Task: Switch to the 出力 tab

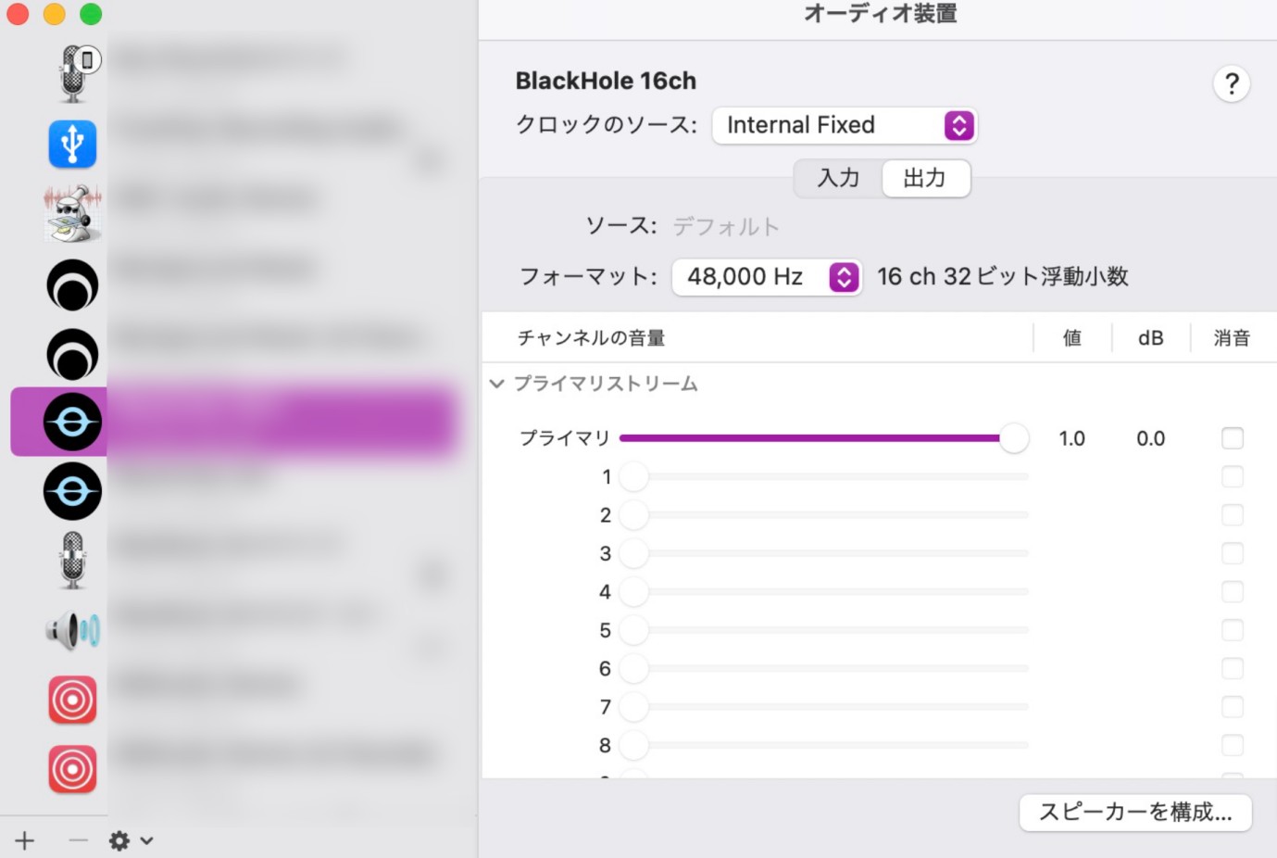Action: click(925, 178)
